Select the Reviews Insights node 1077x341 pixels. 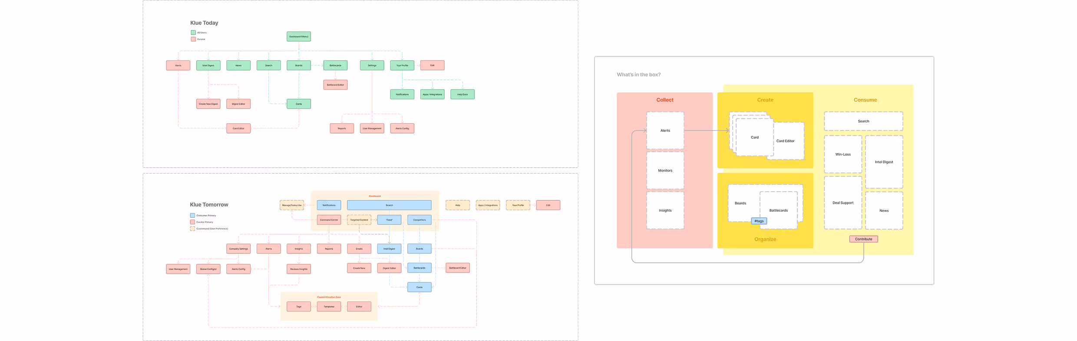click(299, 269)
